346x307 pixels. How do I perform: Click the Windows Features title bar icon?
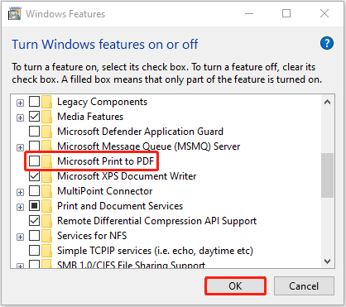tap(15, 14)
